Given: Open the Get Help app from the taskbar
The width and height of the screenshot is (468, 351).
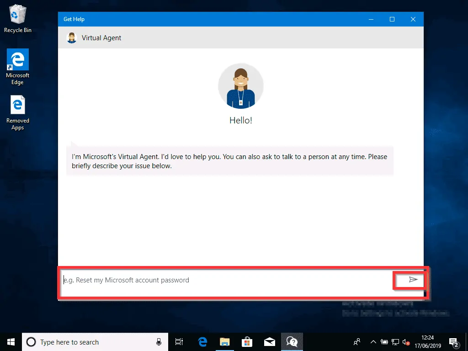Looking at the screenshot, I should coord(292,341).
